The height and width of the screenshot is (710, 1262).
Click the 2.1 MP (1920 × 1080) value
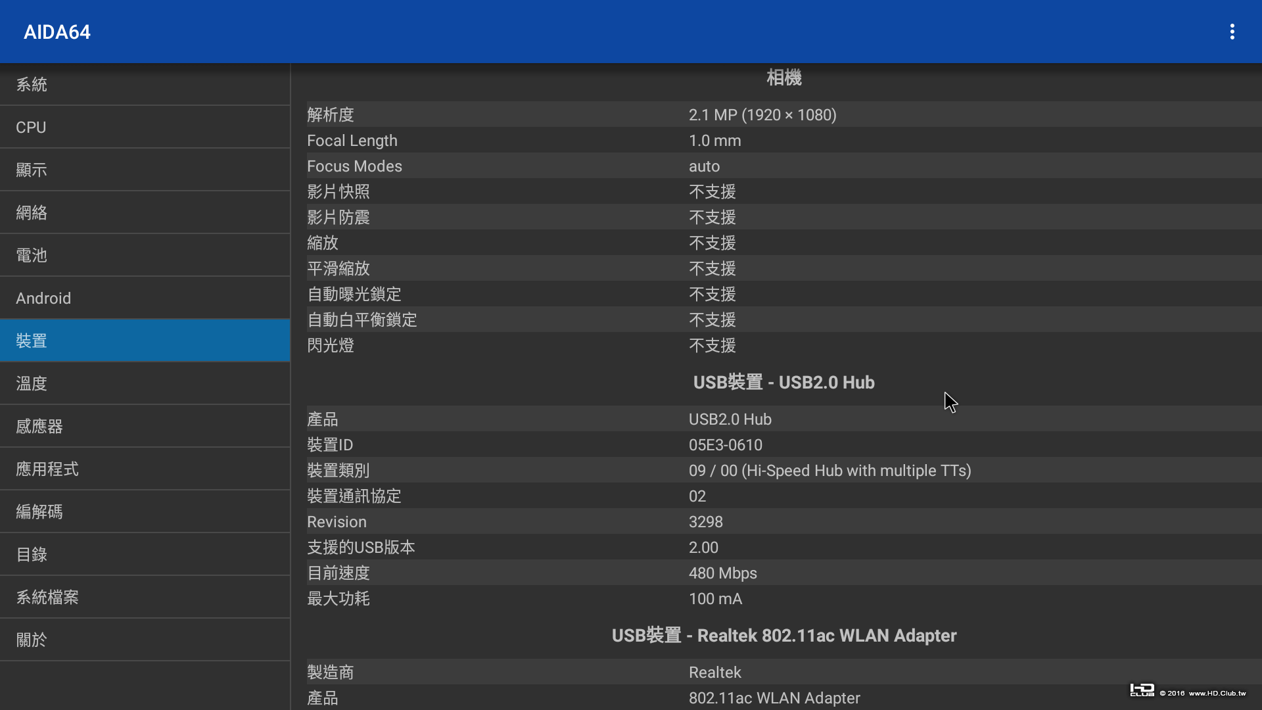click(x=762, y=114)
